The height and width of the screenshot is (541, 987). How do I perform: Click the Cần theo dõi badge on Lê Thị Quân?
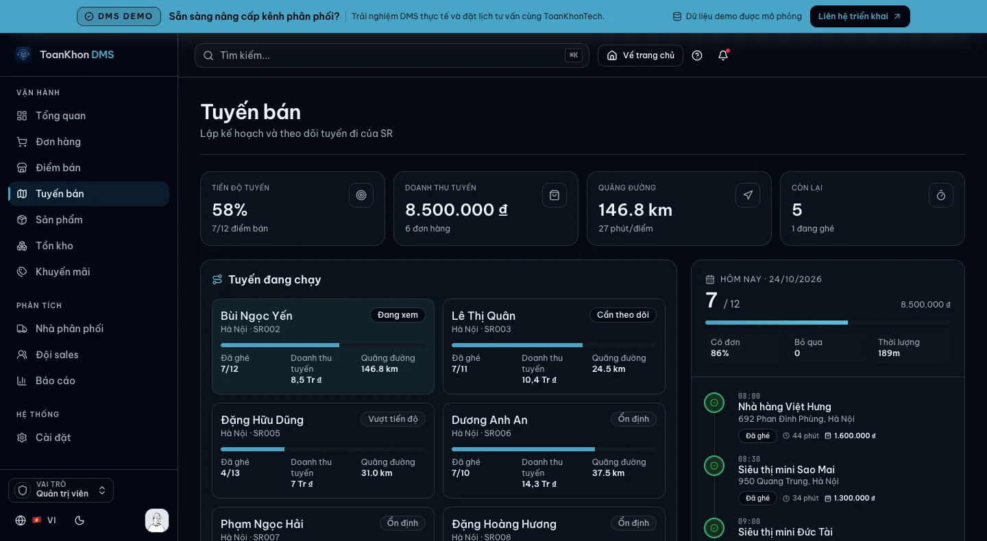click(x=623, y=315)
